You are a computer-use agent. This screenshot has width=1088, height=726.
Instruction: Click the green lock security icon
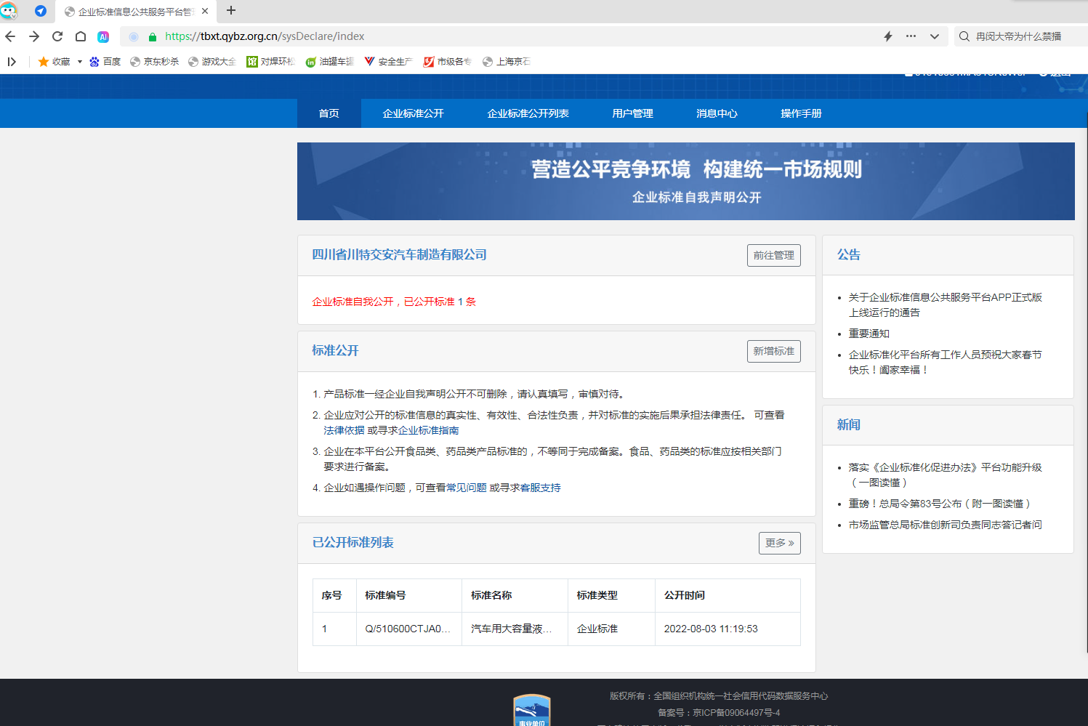pyautogui.click(x=153, y=36)
